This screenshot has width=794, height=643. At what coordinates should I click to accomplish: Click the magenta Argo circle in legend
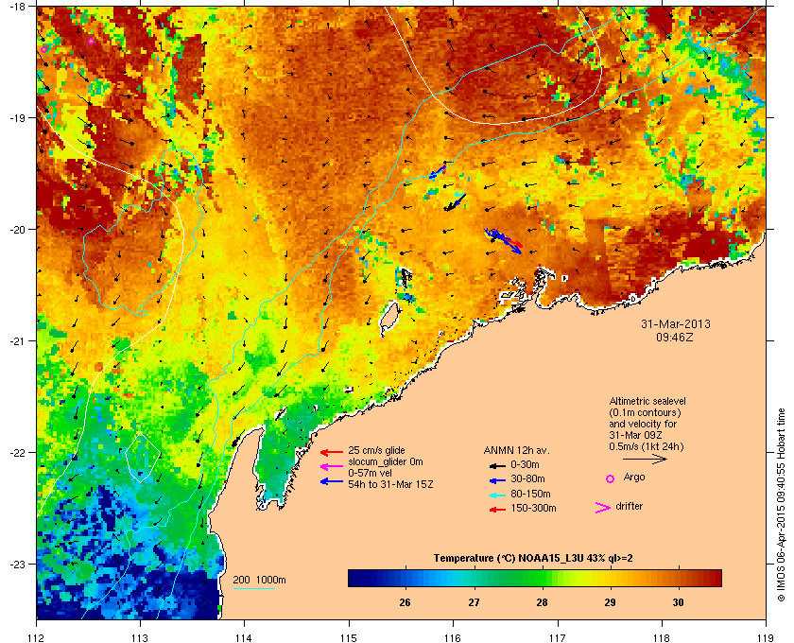point(611,478)
